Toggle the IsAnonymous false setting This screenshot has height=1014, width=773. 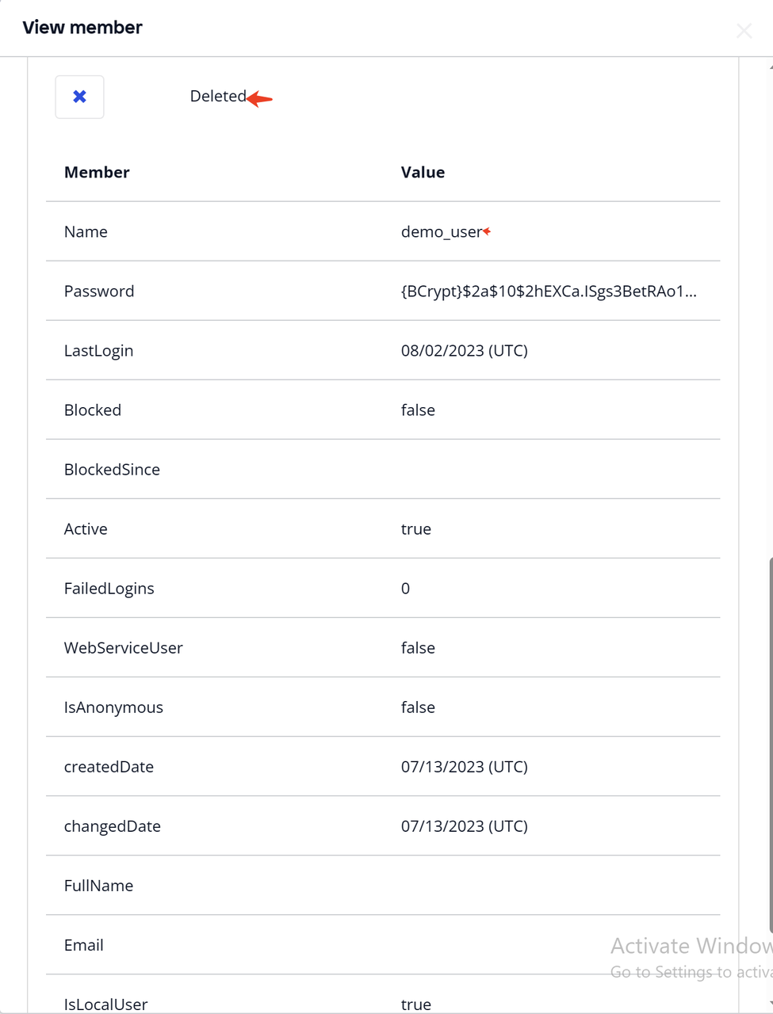[418, 707]
